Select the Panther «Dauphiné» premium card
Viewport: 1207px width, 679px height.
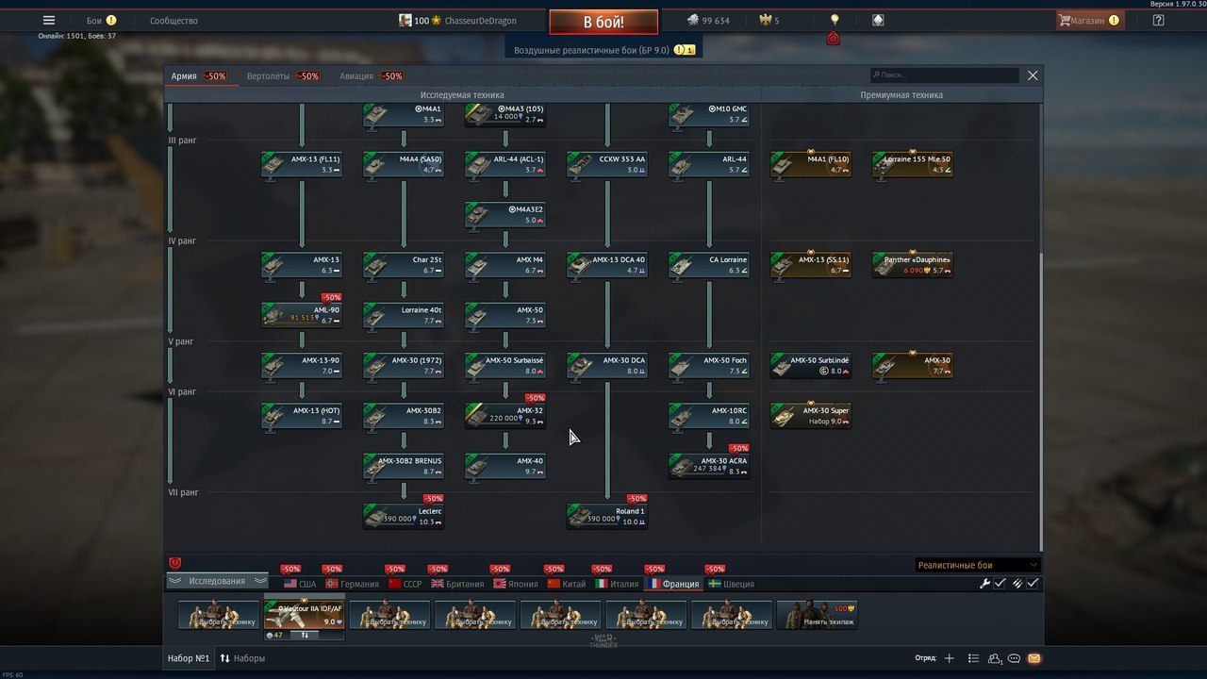[x=913, y=265]
